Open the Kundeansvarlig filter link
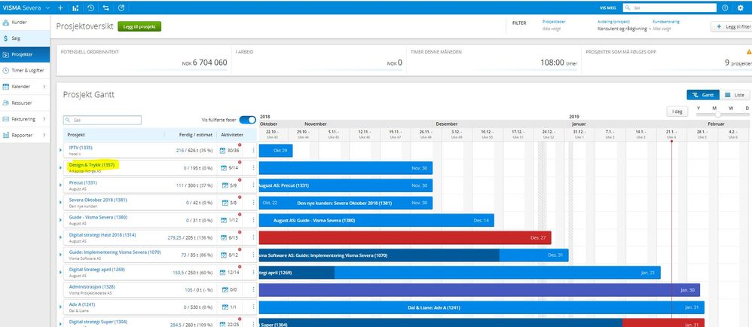The image size is (752, 327). pos(666,22)
